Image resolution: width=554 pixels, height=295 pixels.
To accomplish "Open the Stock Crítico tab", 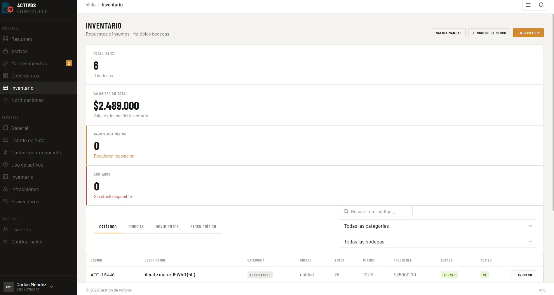I will click(203, 227).
